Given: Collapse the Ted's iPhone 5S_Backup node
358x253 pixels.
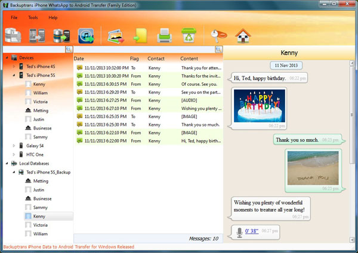Looking at the screenshot, I should tap(14, 172).
